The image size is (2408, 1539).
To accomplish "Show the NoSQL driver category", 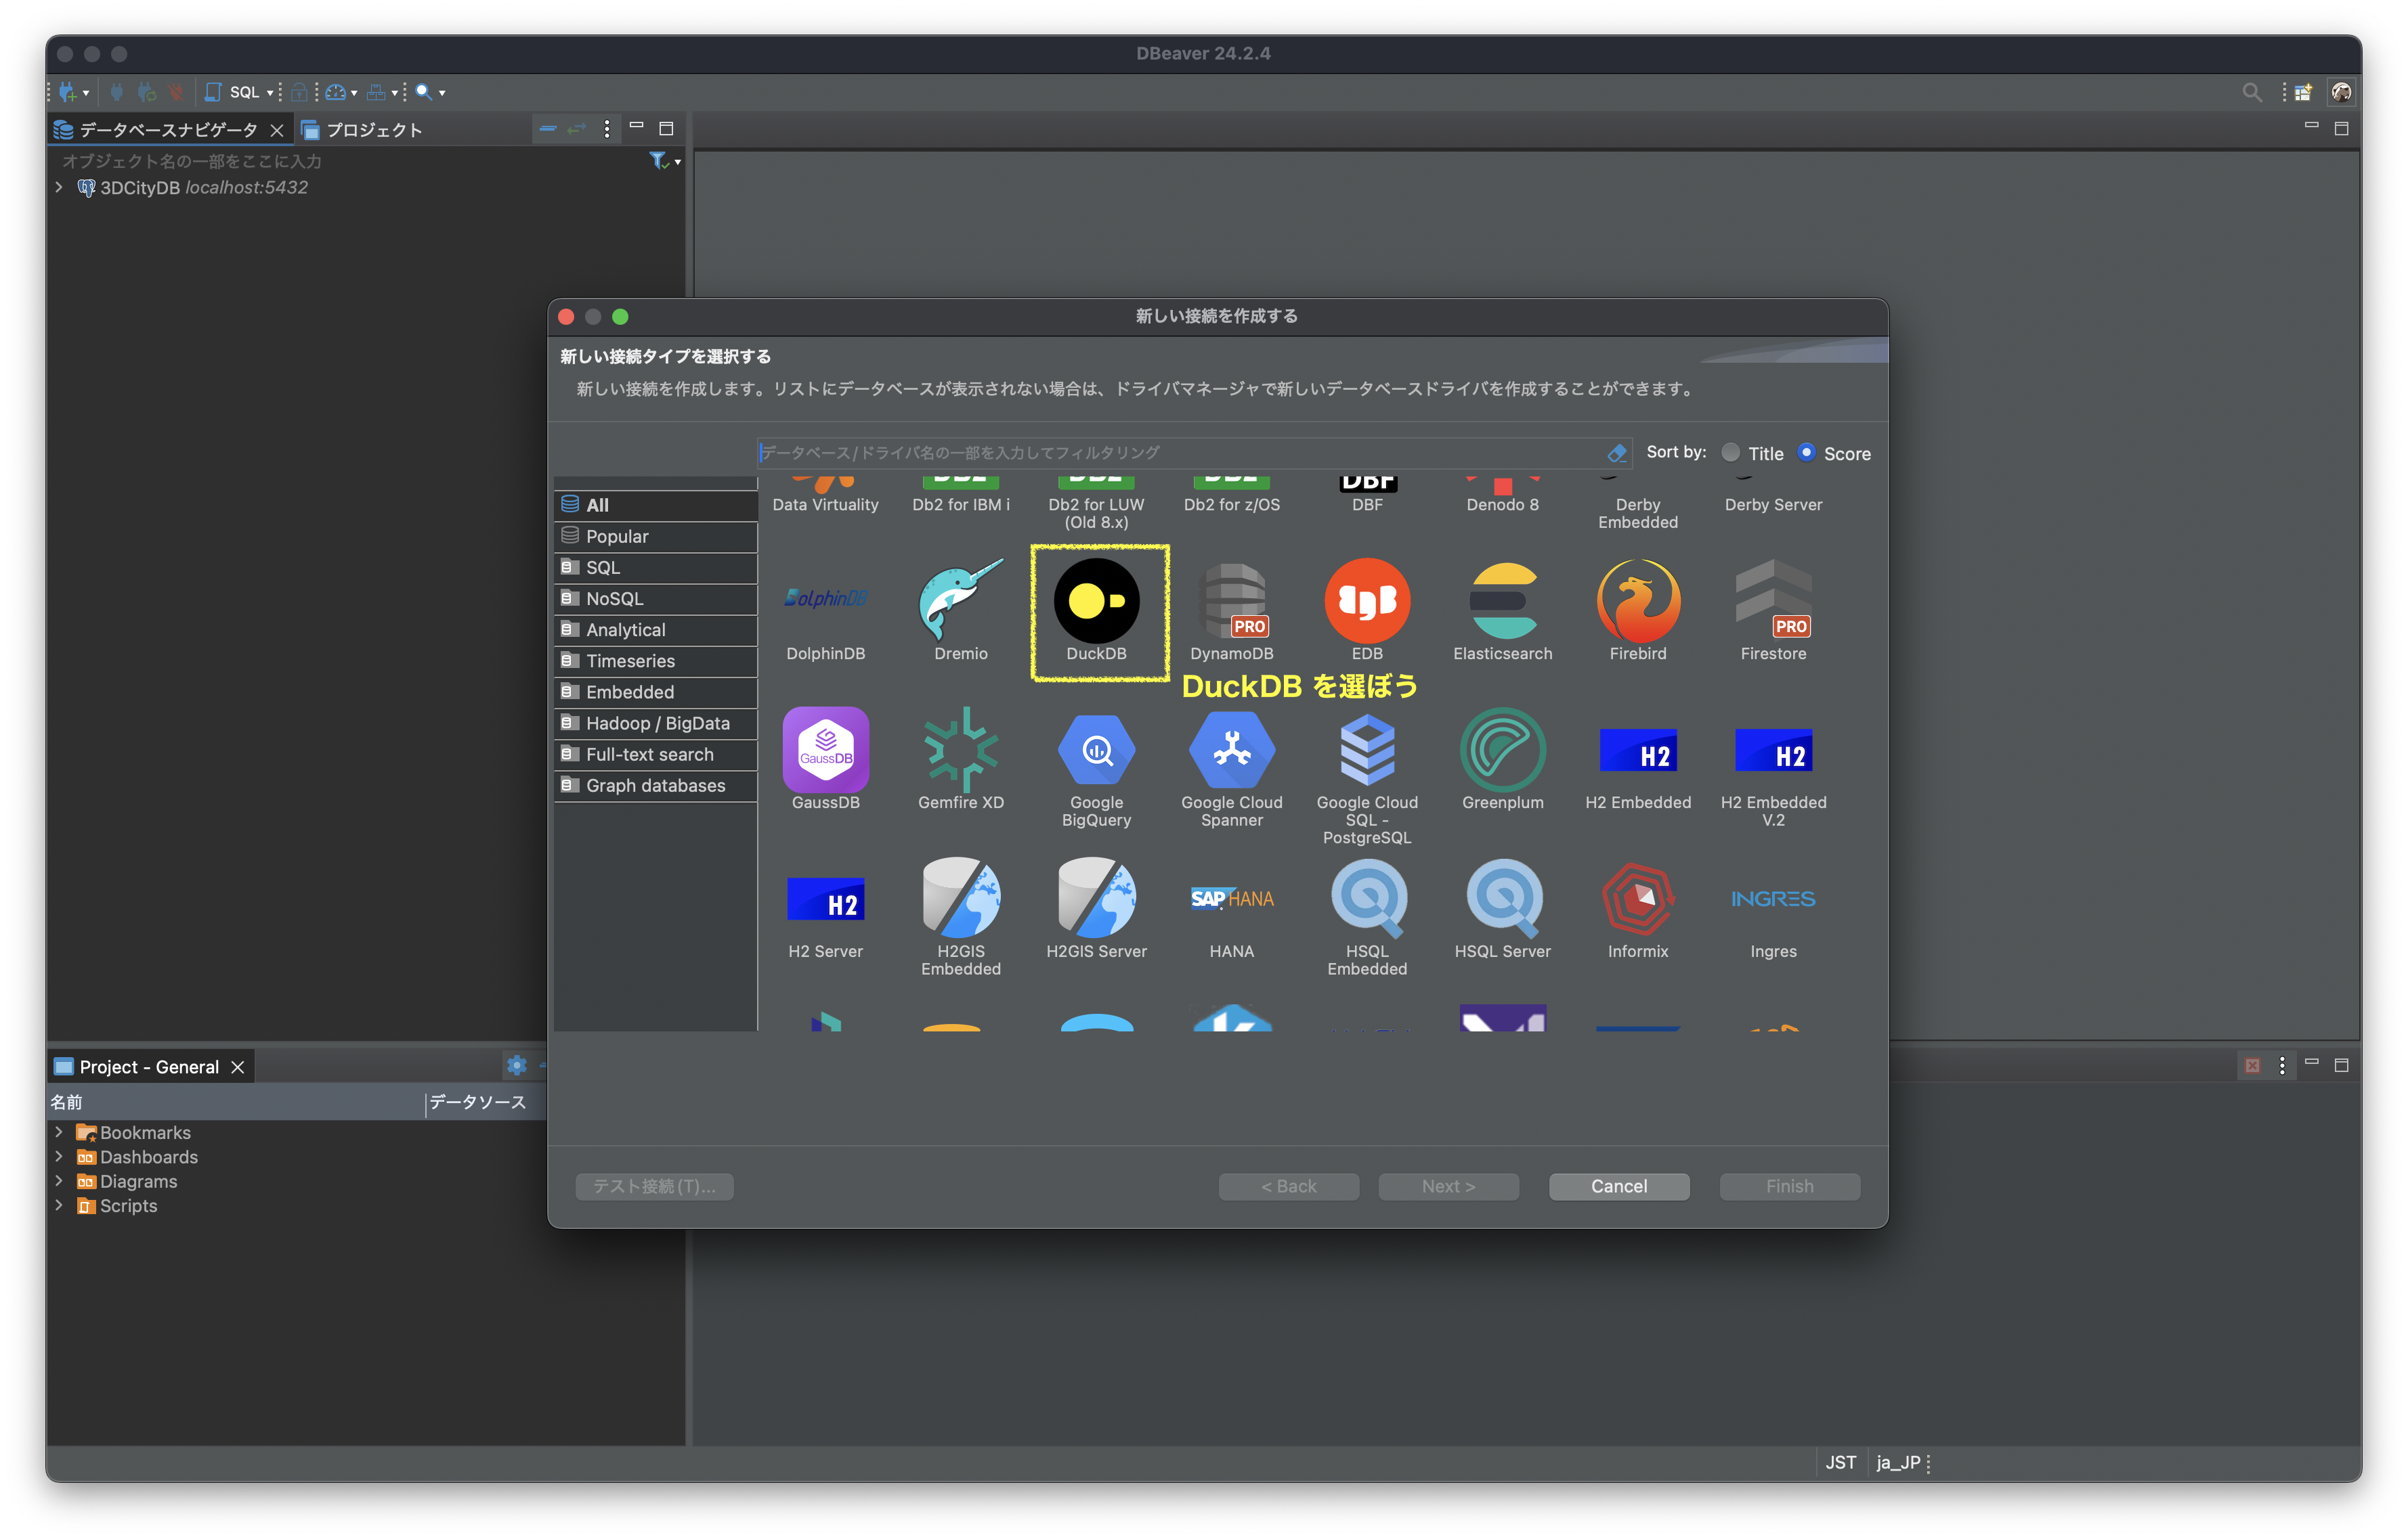I will point(614,598).
